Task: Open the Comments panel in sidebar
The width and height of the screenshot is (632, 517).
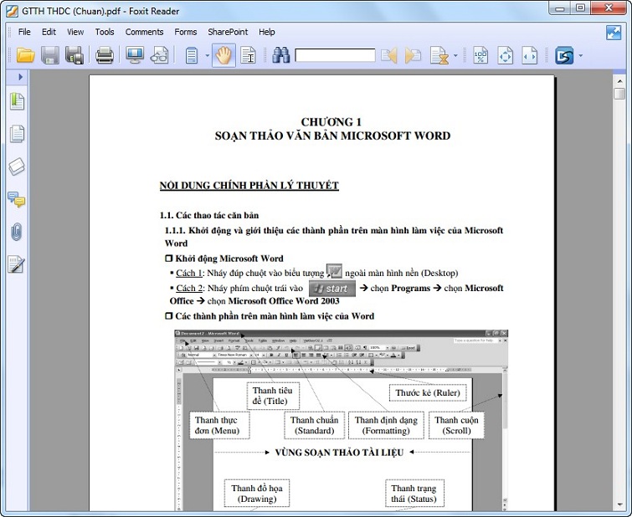Action: (17, 199)
